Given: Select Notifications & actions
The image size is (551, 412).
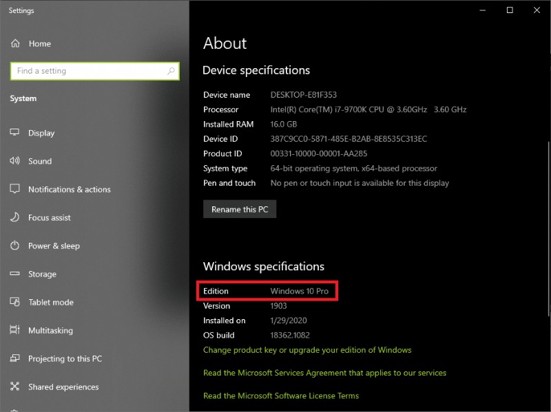Looking at the screenshot, I should [70, 190].
